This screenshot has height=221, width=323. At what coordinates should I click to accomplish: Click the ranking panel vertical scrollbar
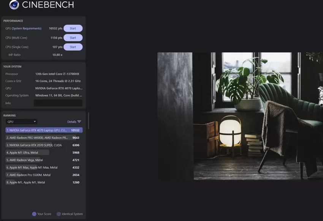[x=88, y=120]
